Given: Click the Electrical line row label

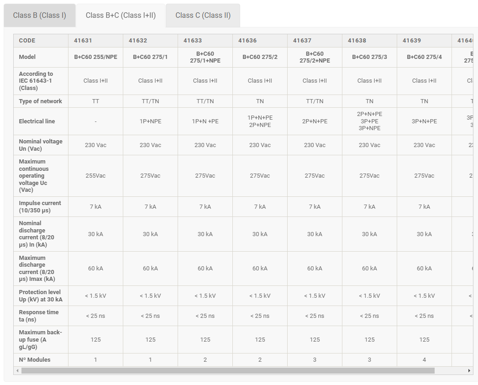Looking at the screenshot, I should pyautogui.click(x=37, y=121).
